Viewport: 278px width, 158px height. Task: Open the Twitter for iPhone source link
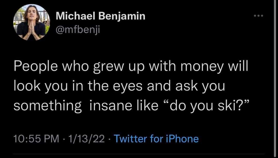(156, 139)
